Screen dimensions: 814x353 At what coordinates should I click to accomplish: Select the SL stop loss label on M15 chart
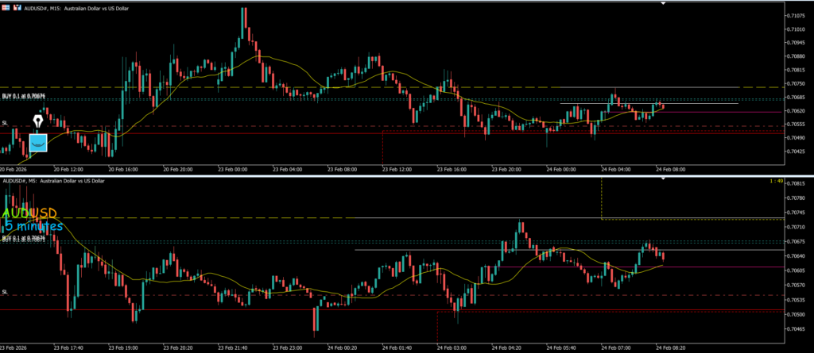pos(5,124)
